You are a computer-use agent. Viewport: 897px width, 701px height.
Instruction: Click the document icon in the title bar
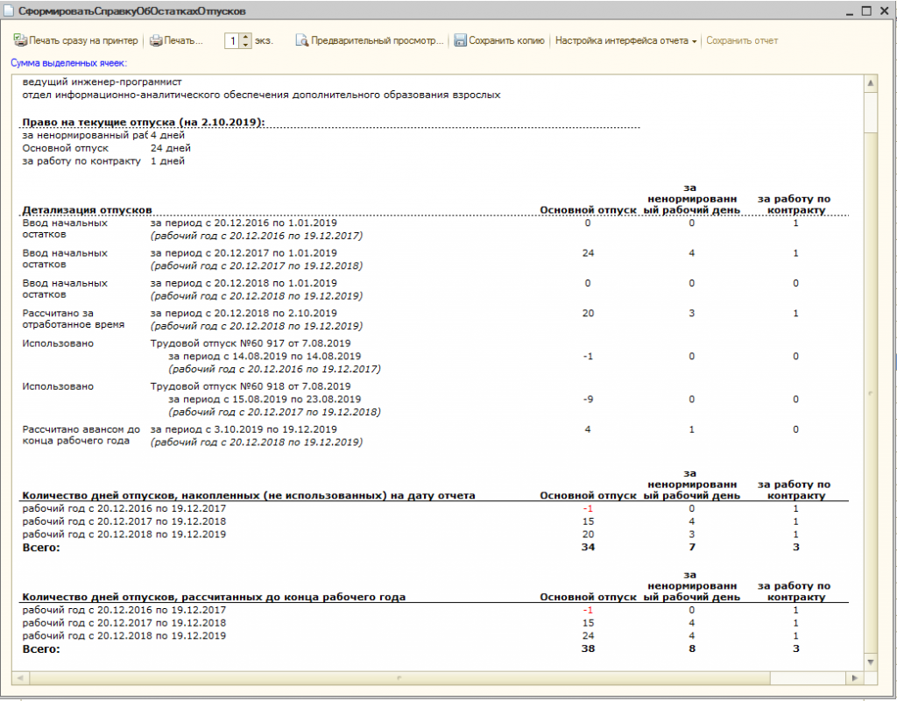10,11
